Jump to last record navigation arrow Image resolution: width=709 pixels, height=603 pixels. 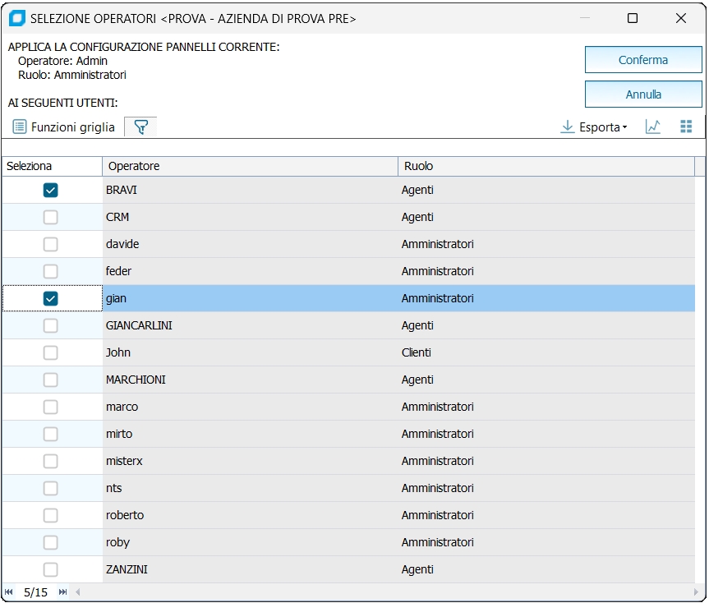click(63, 592)
